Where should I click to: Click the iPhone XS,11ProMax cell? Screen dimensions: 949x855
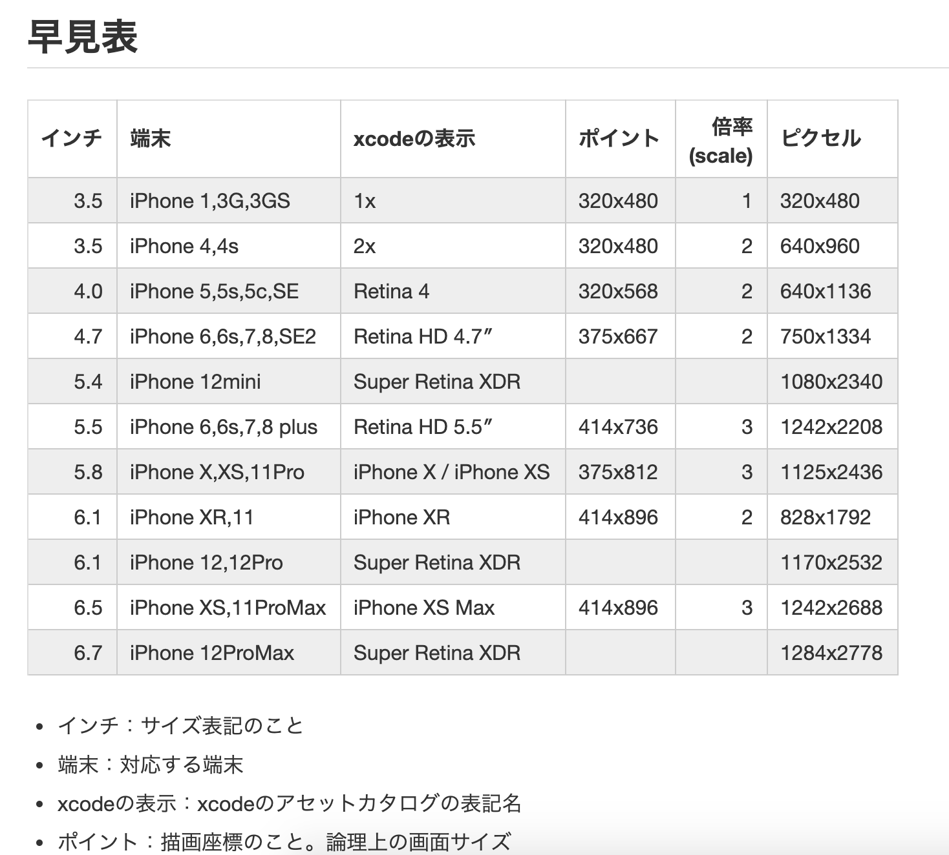coord(229,608)
